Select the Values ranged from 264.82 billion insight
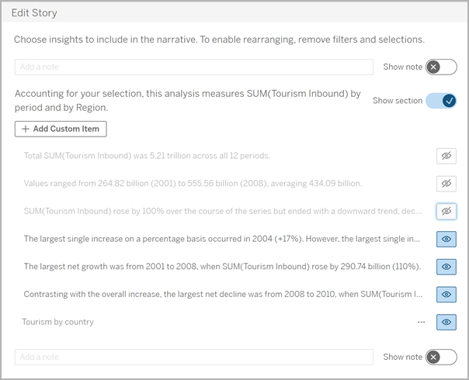 pos(193,184)
